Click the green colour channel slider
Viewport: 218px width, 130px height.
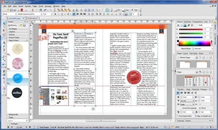coord(191,33)
